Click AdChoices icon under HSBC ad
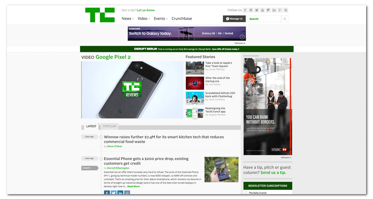 pos(291,158)
